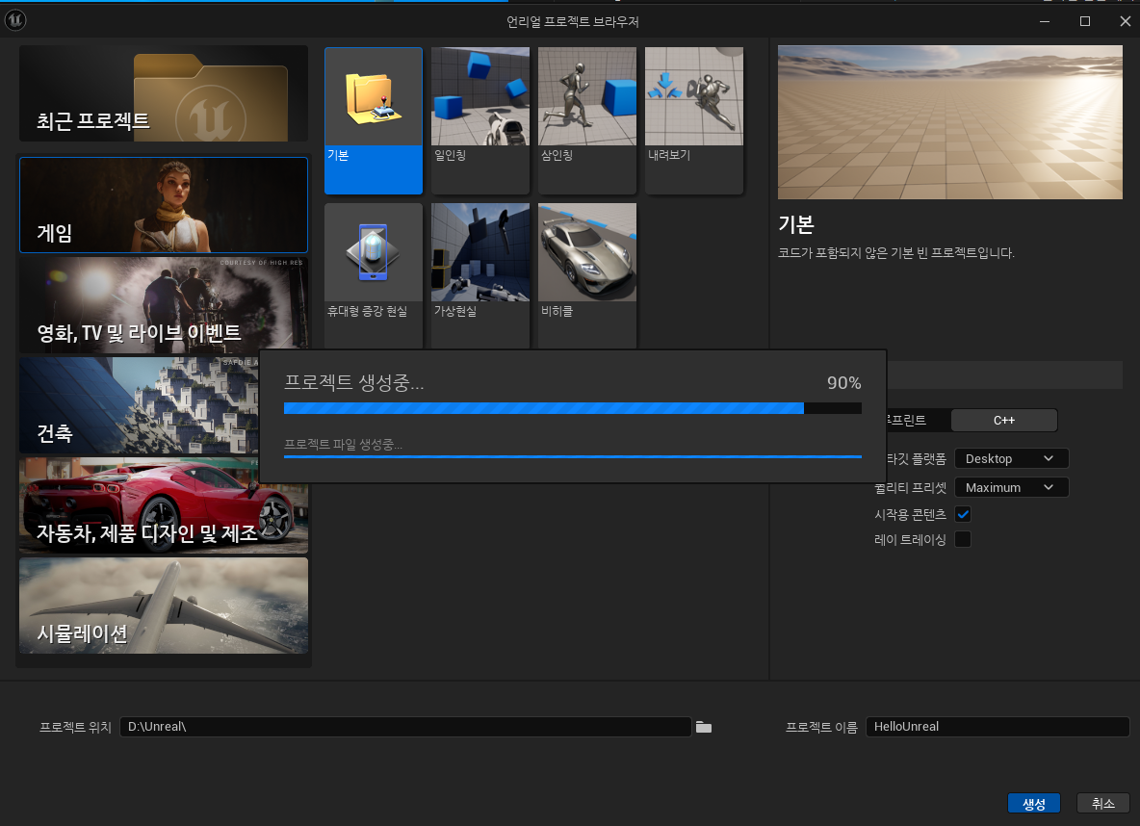Select the 가상현실 (VR) template

[479, 252]
